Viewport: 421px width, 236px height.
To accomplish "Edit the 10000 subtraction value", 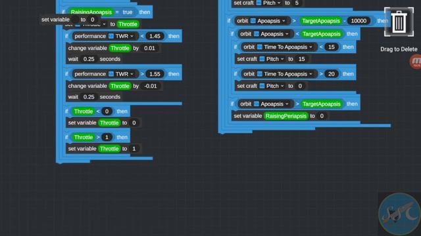I will click(359, 21).
